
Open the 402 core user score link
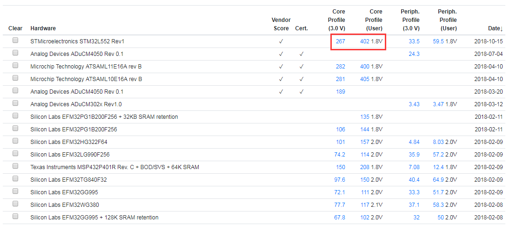click(365, 41)
